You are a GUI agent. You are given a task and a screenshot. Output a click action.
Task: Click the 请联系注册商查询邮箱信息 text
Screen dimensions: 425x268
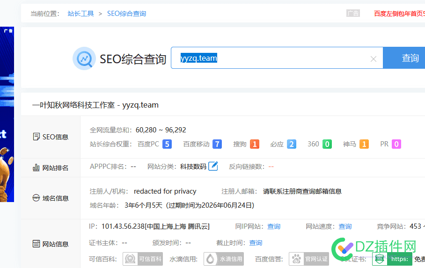coord(302,191)
